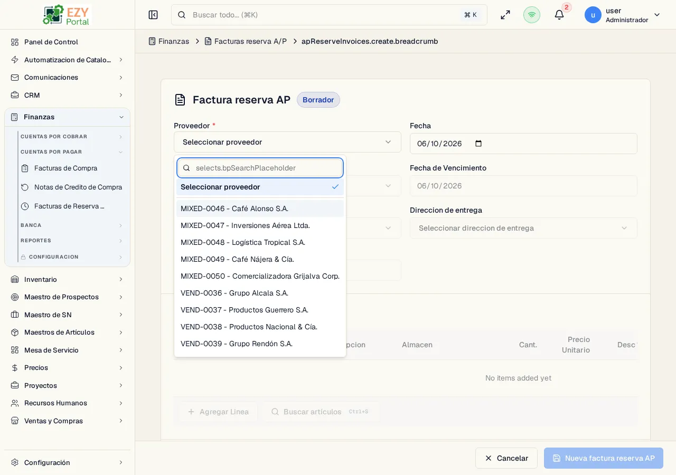Open Notas de Credito de Compra page

(x=78, y=187)
